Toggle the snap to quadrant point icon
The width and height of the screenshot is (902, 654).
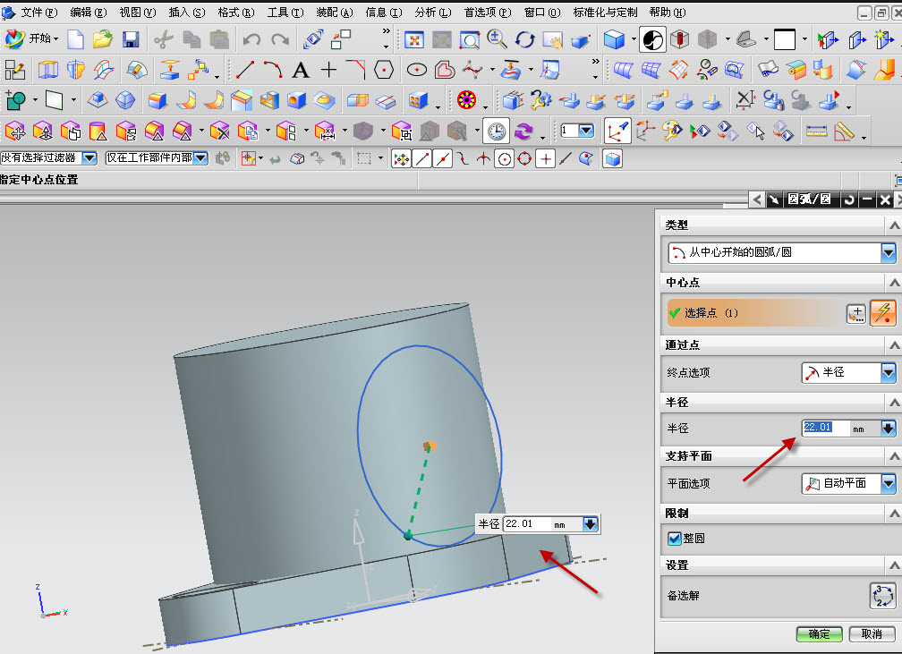[524, 158]
